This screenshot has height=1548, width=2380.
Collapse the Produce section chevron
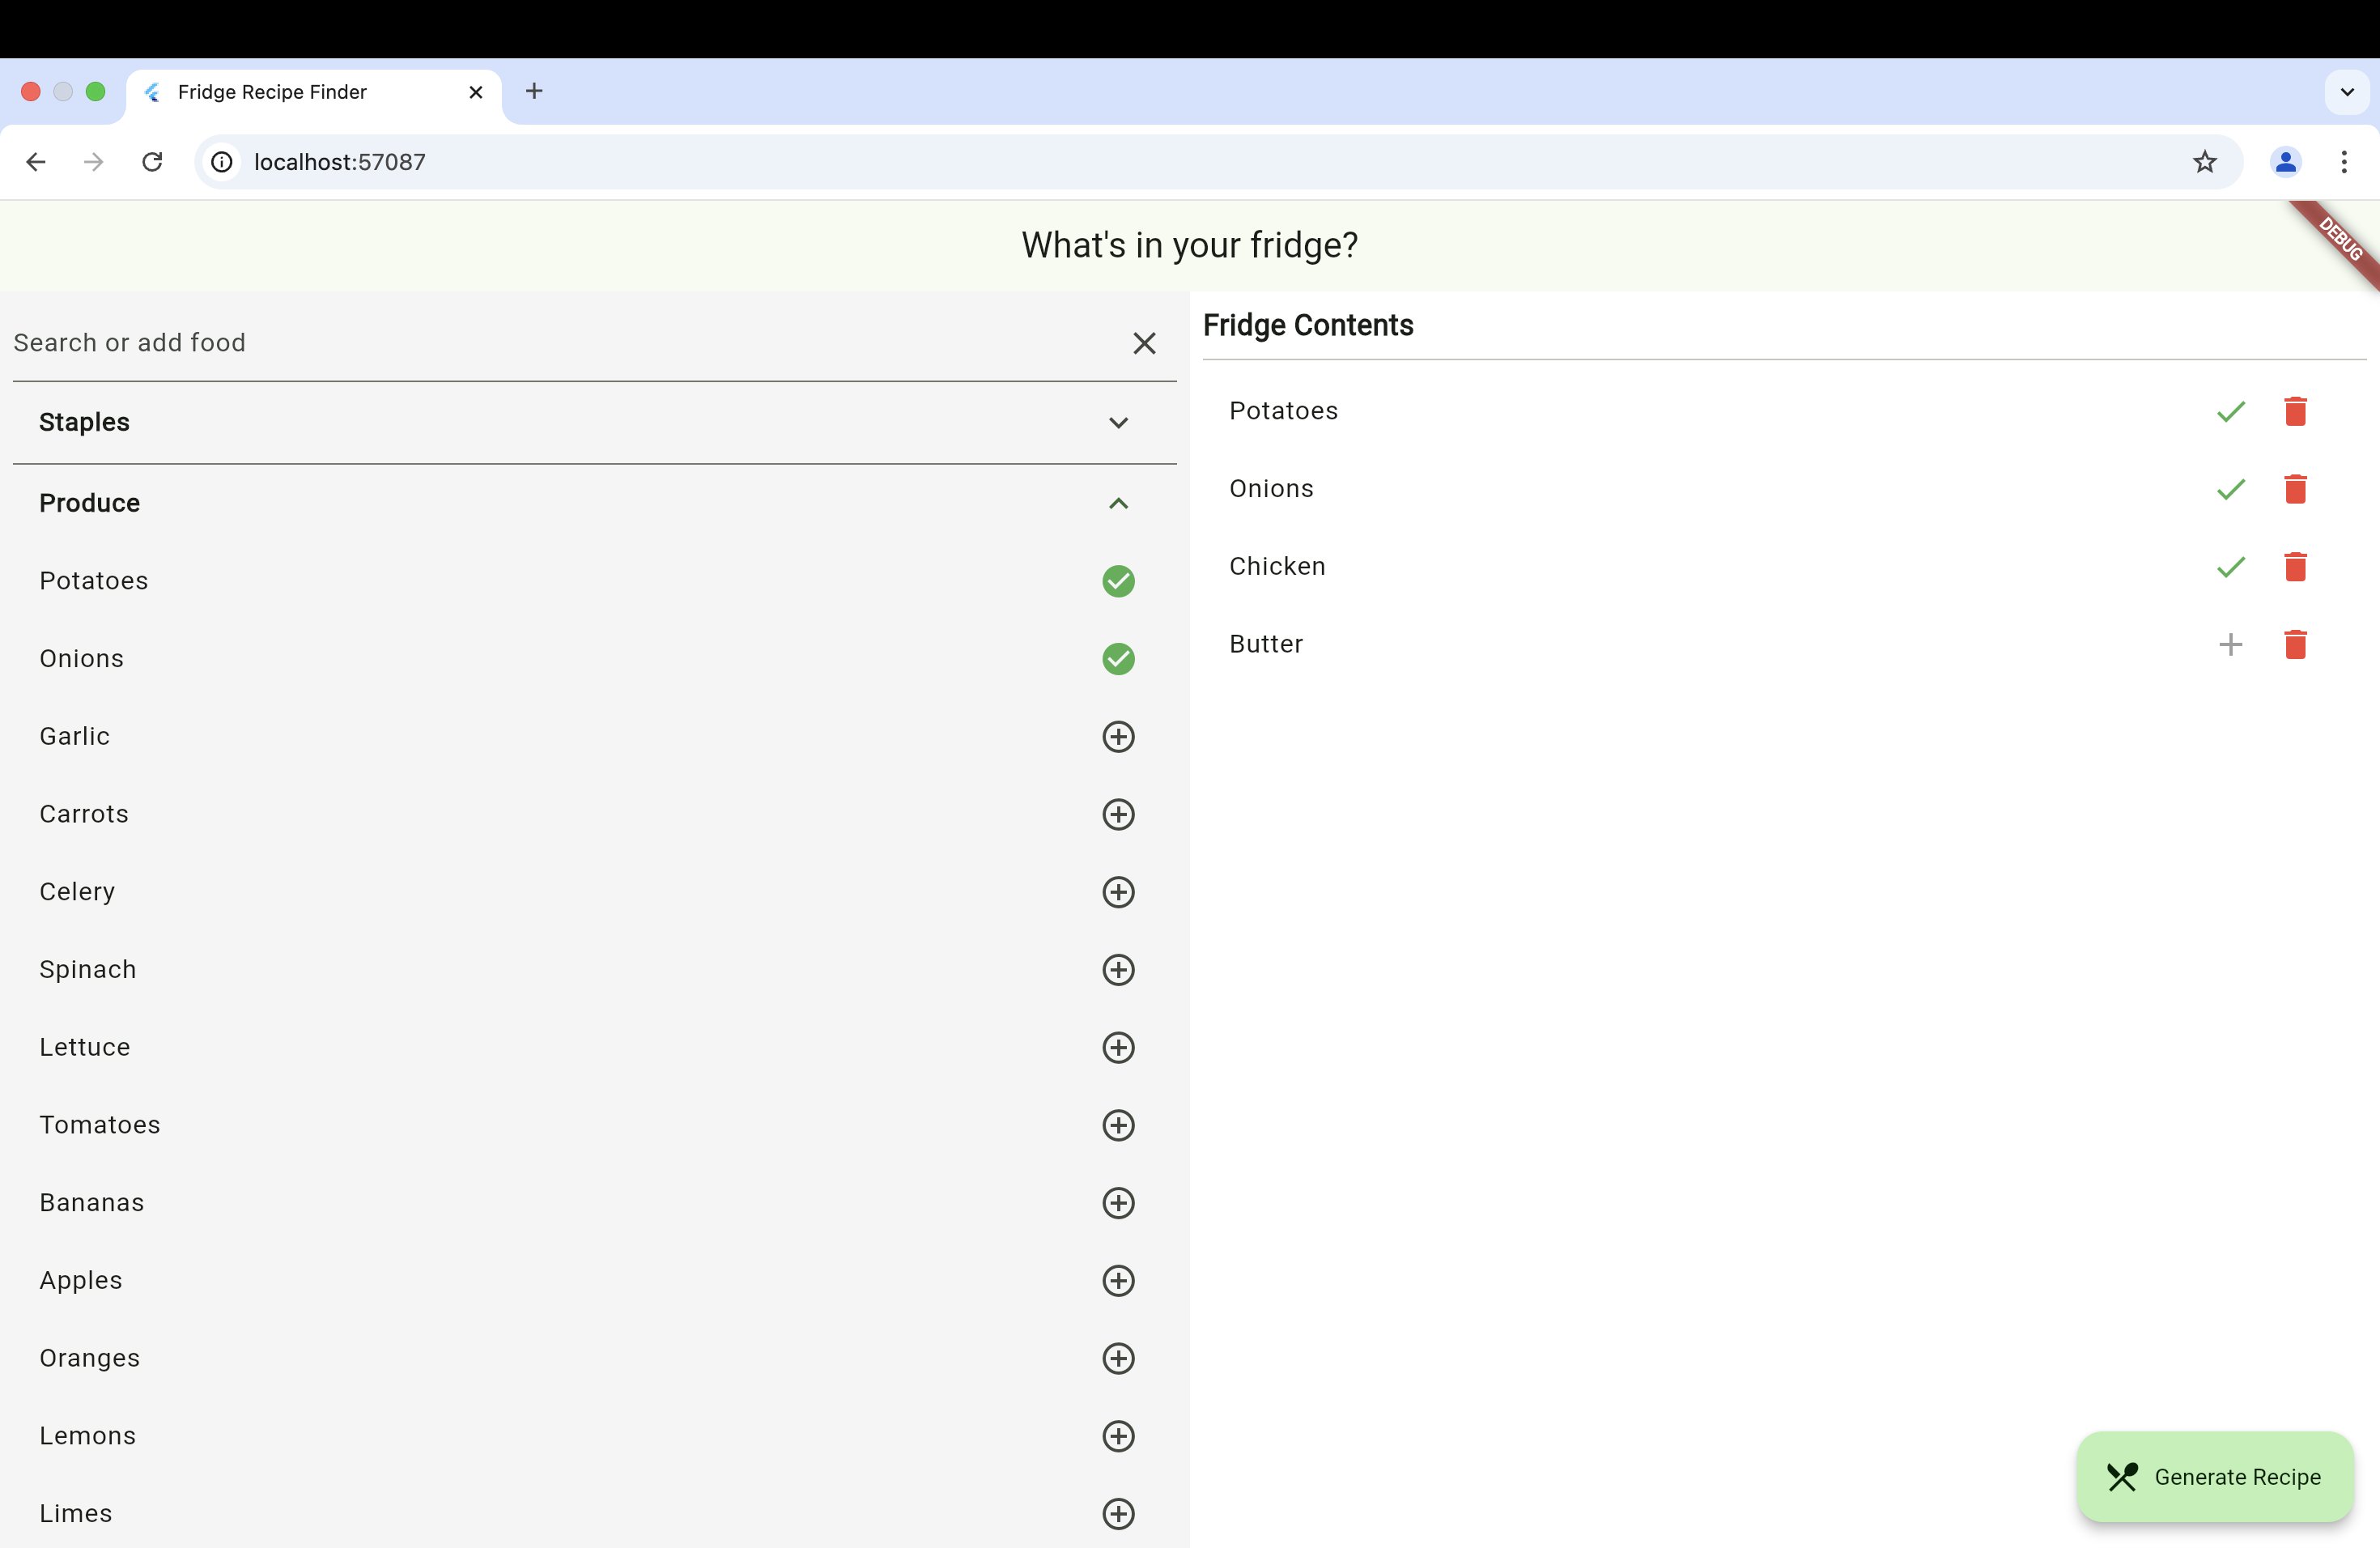[x=1118, y=503]
